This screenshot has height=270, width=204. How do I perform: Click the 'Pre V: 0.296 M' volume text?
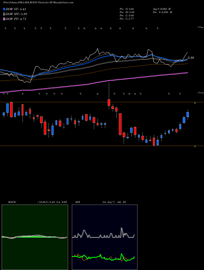tap(162, 12)
